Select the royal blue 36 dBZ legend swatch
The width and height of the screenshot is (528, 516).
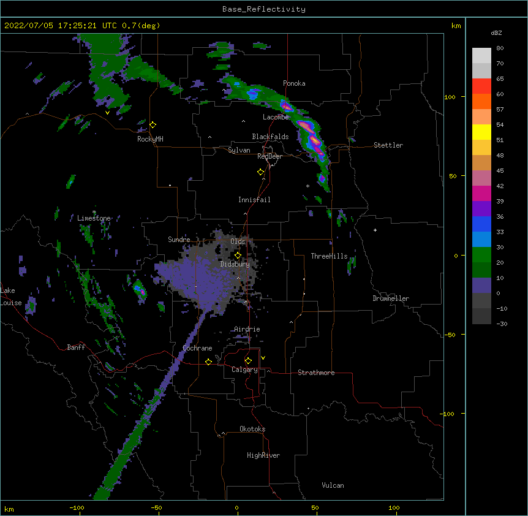click(x=481, y=224)
